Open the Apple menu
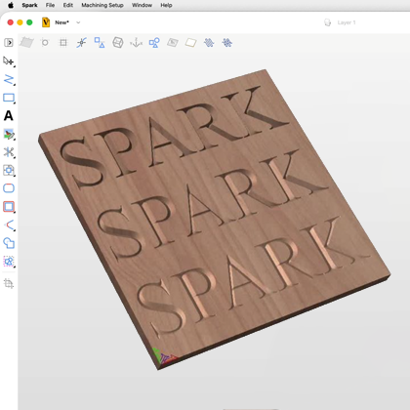410x410 pixels. point(11,5)
